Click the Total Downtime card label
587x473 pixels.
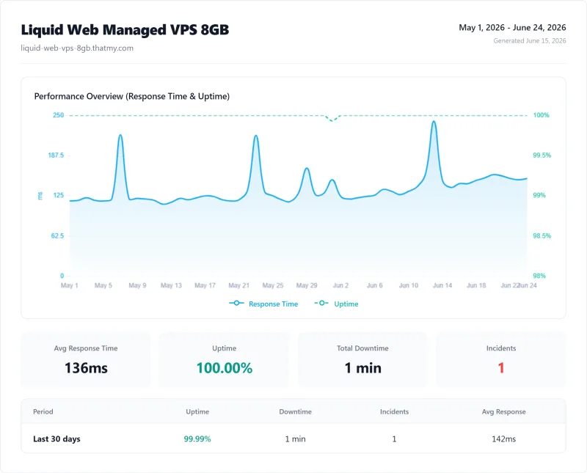point(362,348)
